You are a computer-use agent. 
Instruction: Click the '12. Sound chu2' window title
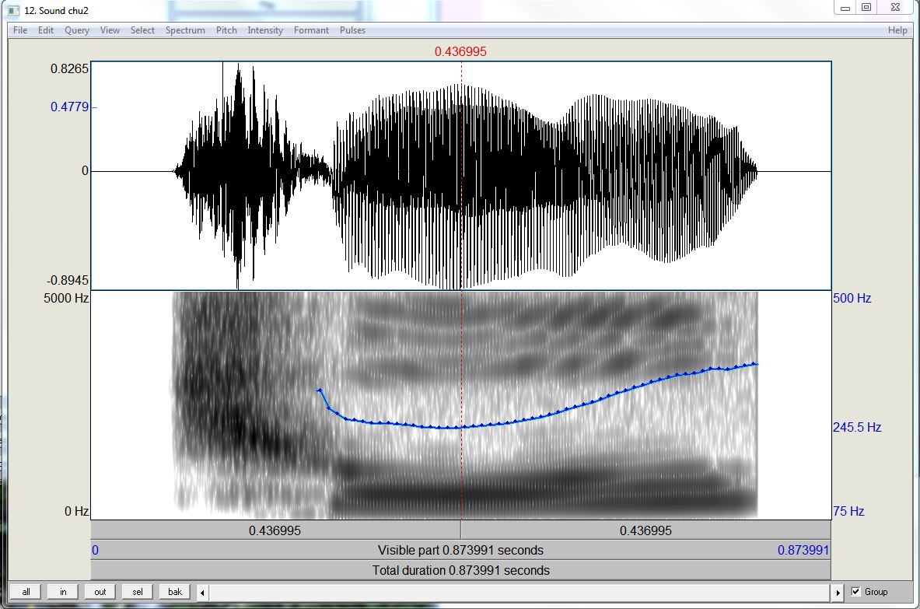coord(56,11)
